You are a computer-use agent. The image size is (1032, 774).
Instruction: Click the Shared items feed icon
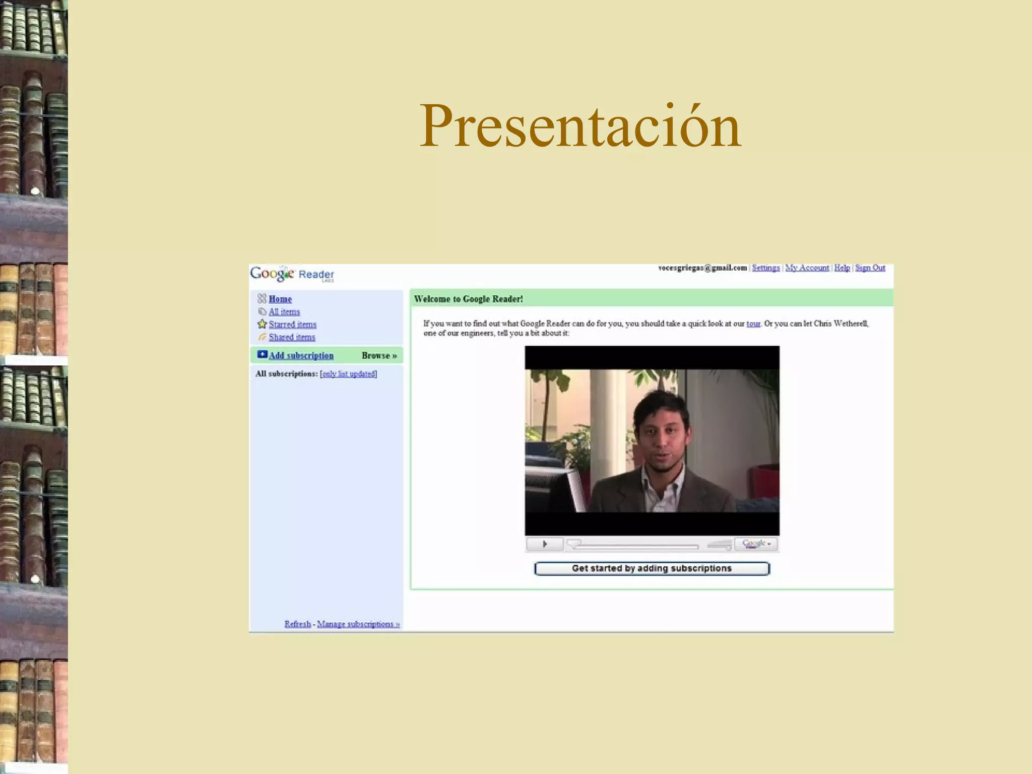262,337
